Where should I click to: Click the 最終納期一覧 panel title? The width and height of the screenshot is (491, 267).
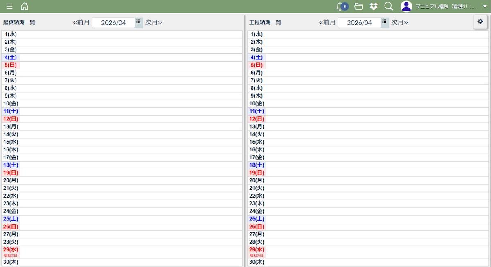pyautogui.click(x=19, y=22)
